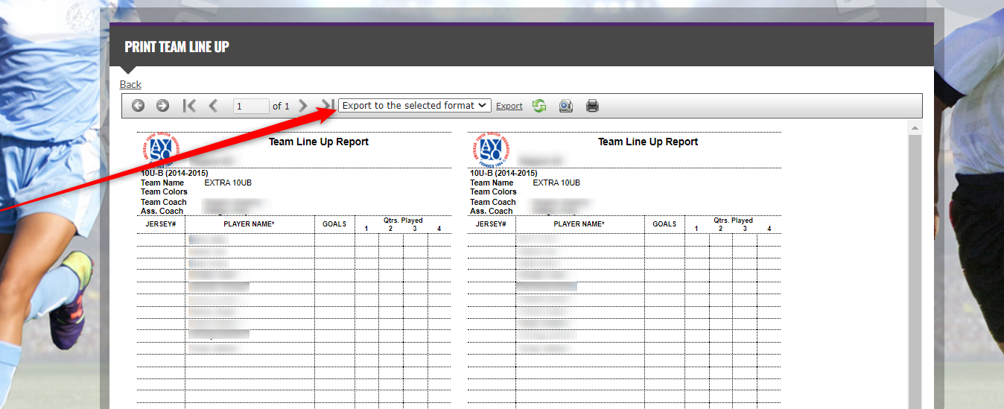The height and width of the screenshot is (409, 1004).
Task: Refresh the report with green arrows icon
Action: [539, 106]
